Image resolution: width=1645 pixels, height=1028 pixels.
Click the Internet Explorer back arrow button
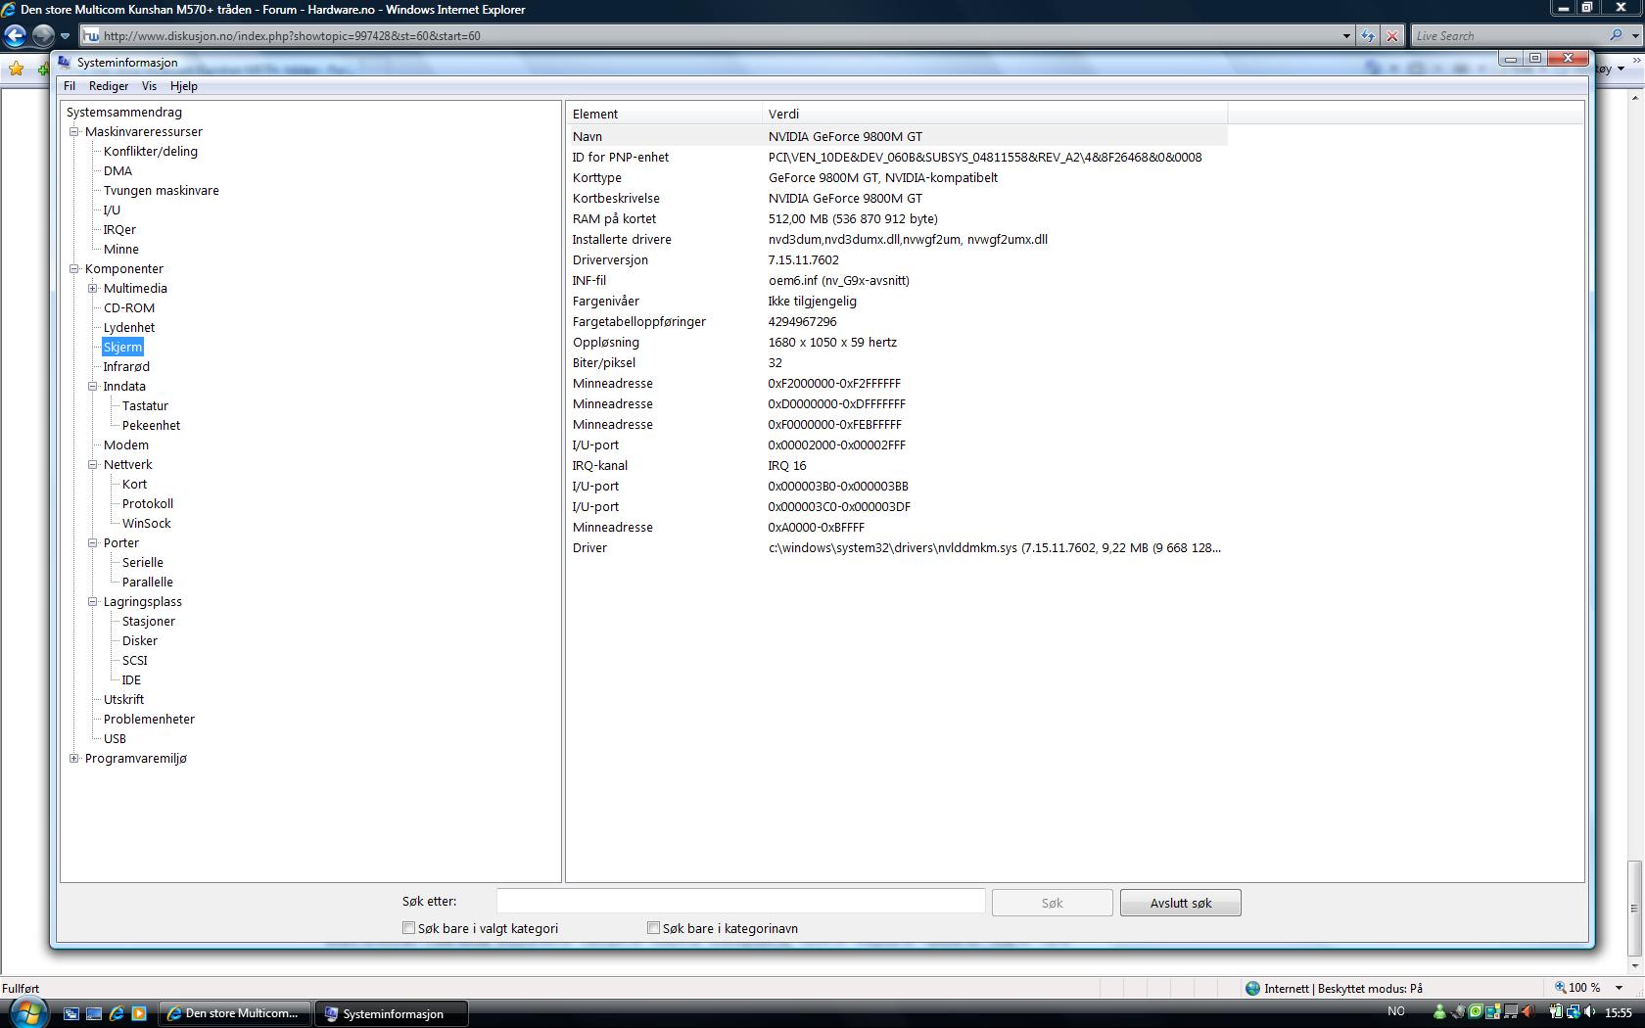15,36
